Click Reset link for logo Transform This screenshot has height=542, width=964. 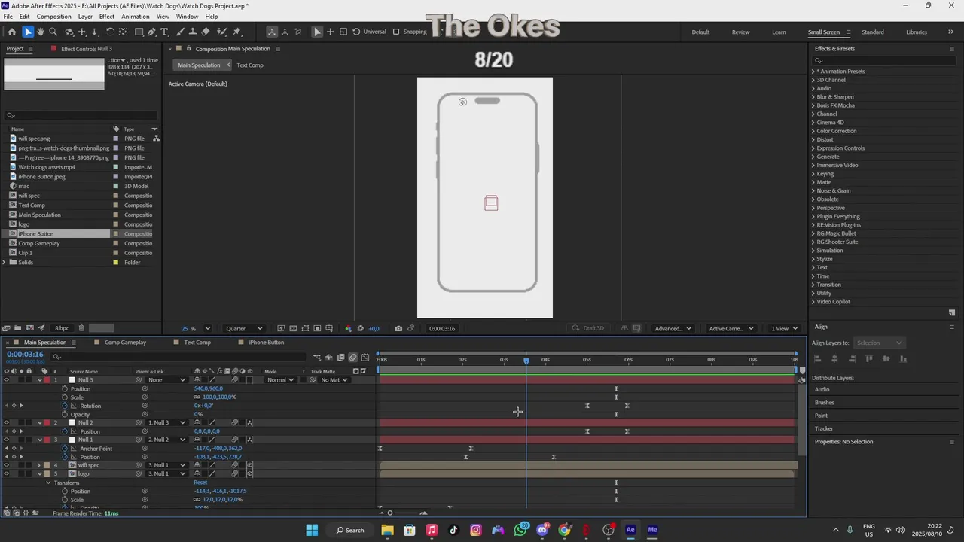(200, 483)
